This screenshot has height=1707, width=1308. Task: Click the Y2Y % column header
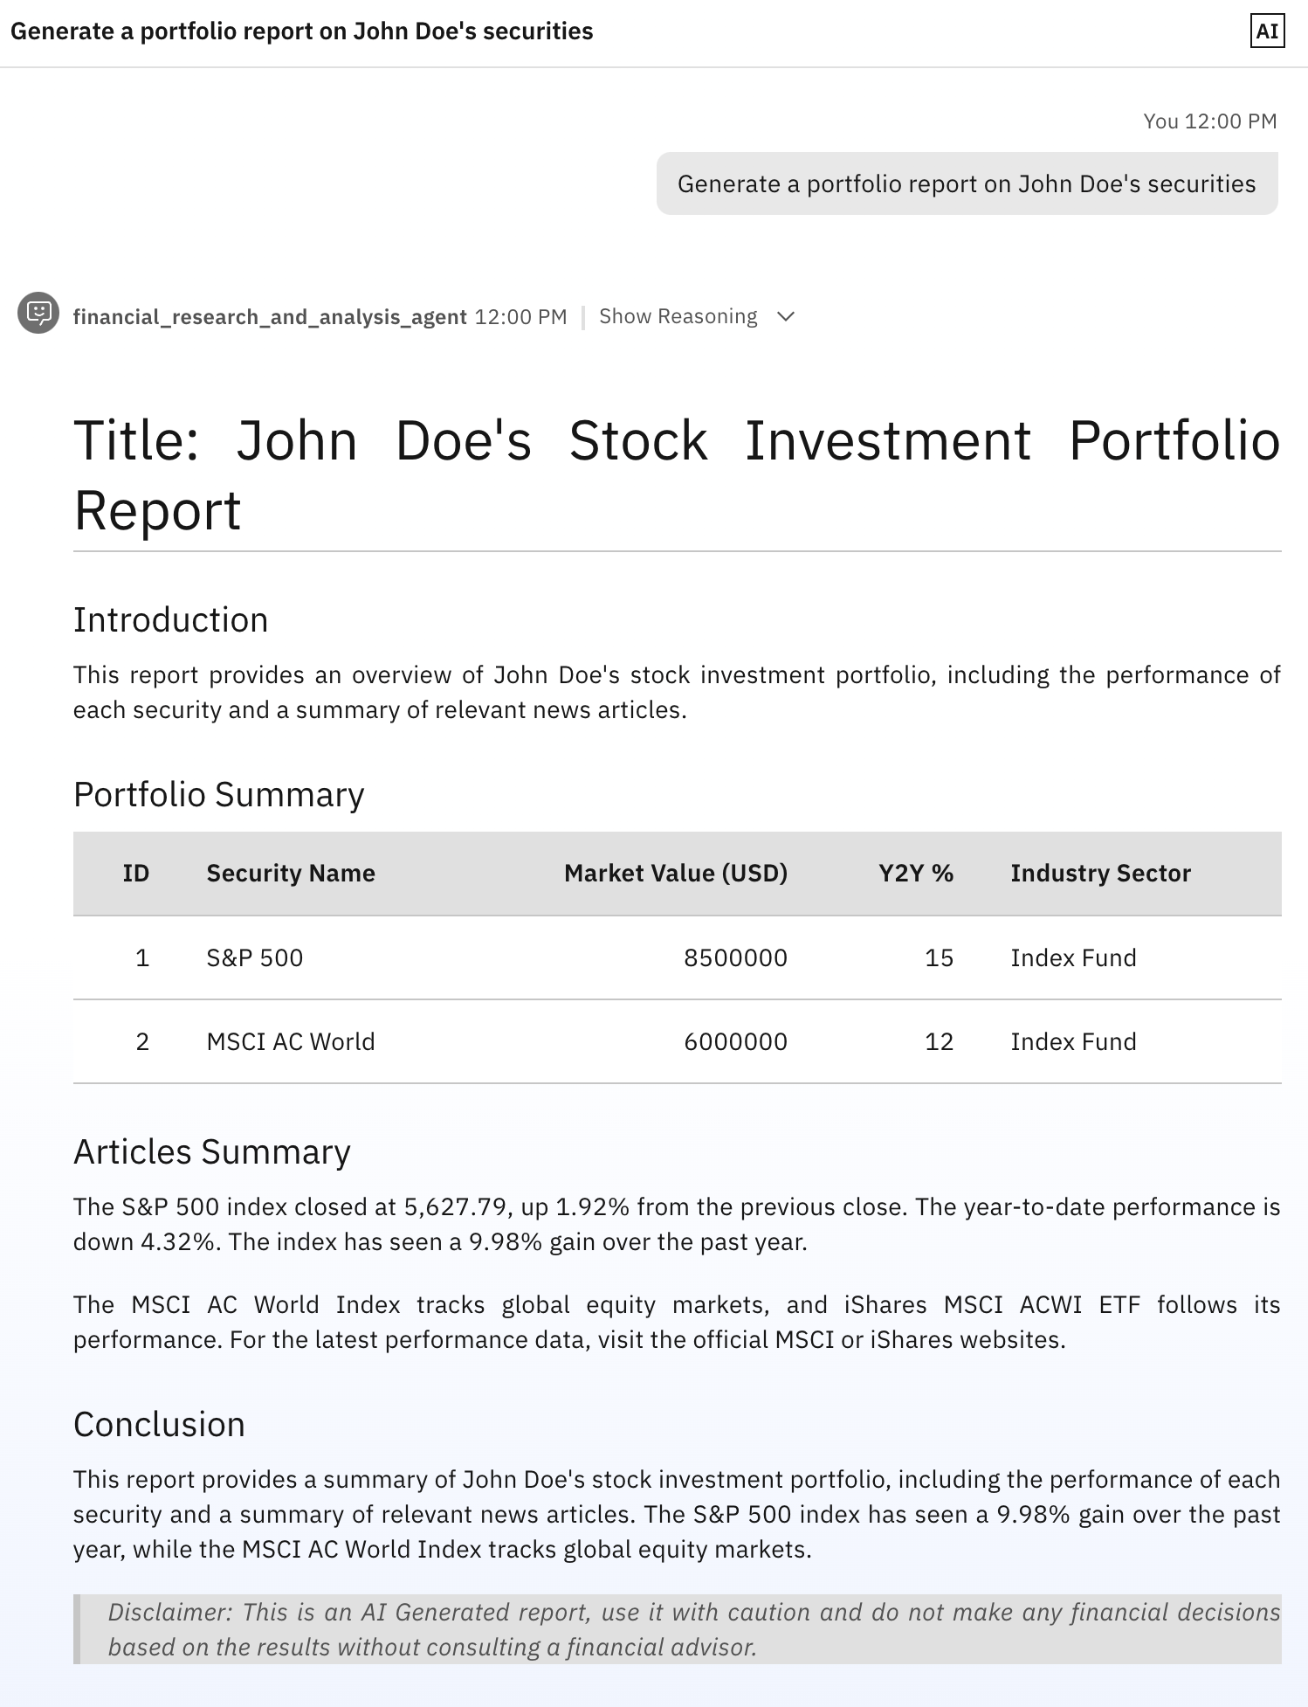click(916, 873)
